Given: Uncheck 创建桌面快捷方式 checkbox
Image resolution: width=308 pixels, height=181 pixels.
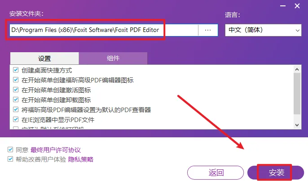Looking at the screenshot, I should [x=16, y=70].
